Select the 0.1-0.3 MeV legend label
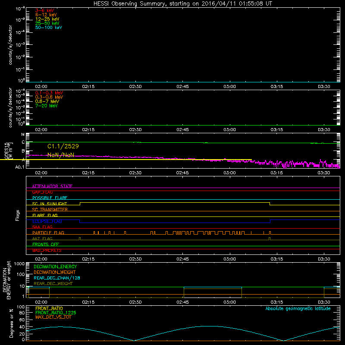Image resolution: width=345 pixels, height=345 pixels. (x=49, y=93)
